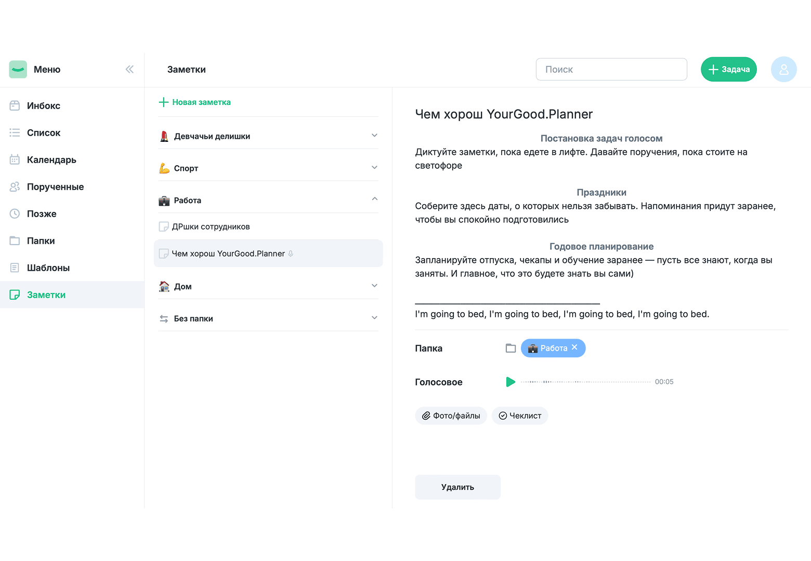811x561 pixels.
Task: Go to Календарь view
Action: 51,160
